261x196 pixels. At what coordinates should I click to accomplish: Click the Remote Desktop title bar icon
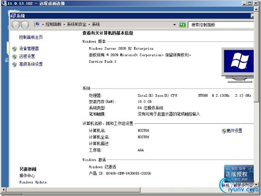(x=4, y=3)
